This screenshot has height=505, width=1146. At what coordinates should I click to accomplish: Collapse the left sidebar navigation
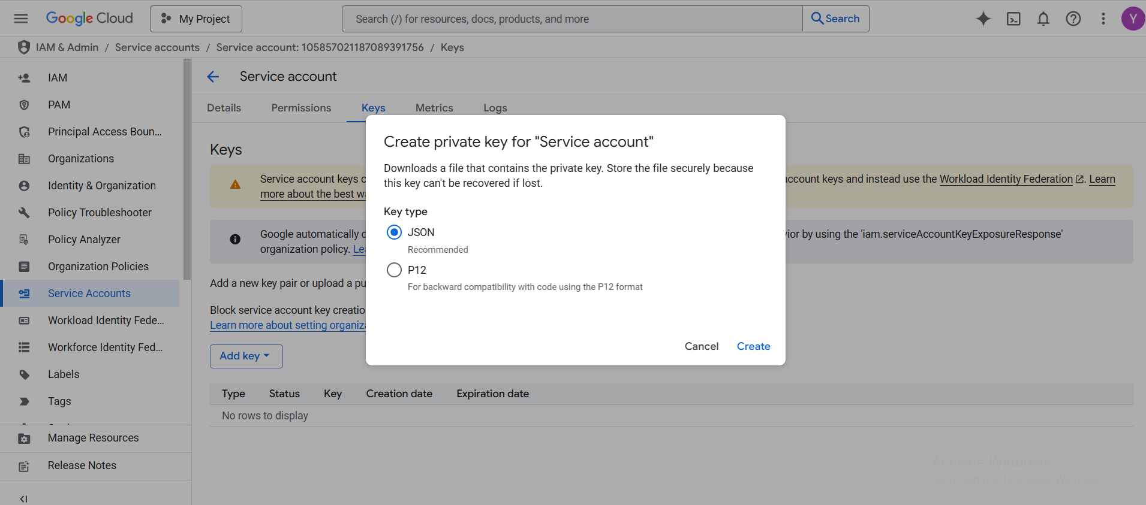(23, 498)
